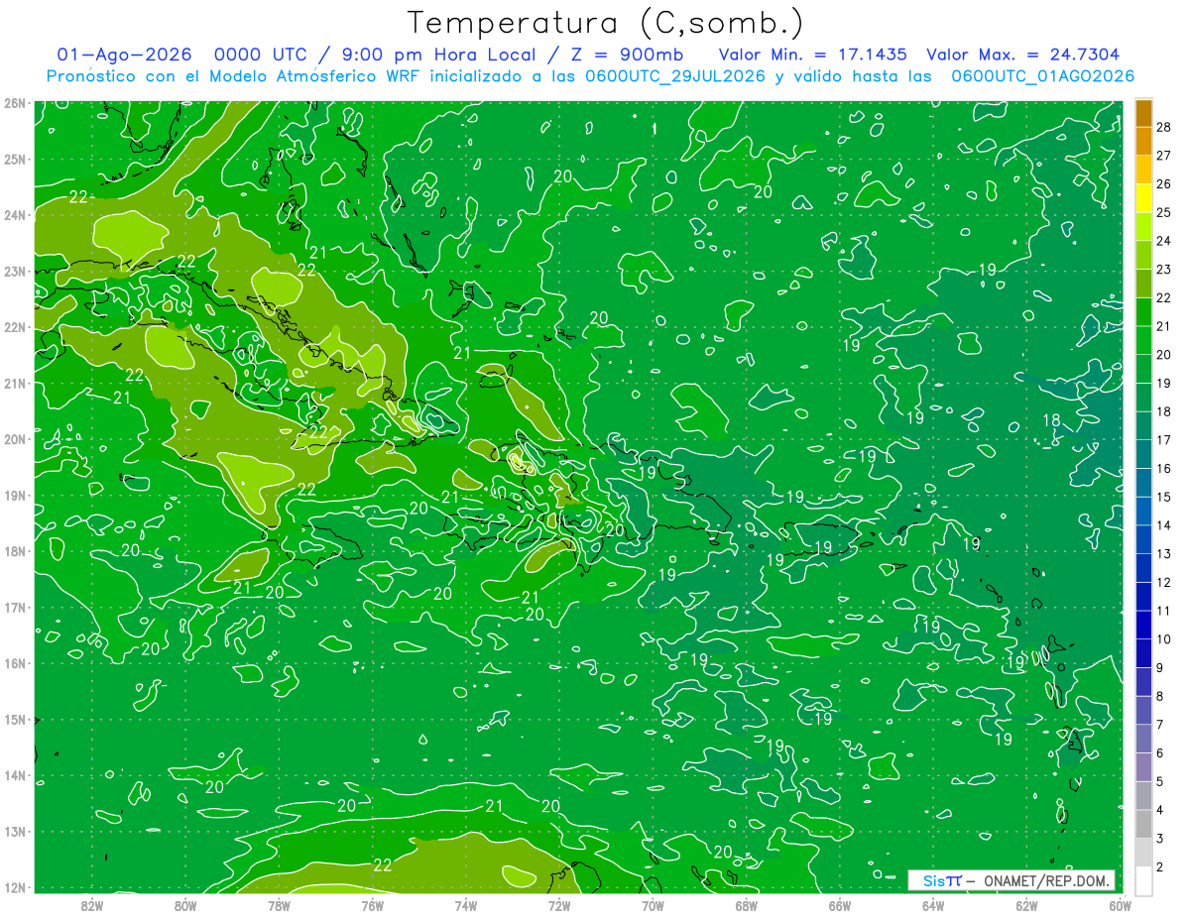Click color scale label '28'
Screen dimensions: 1190x919
pos(1164,127)
